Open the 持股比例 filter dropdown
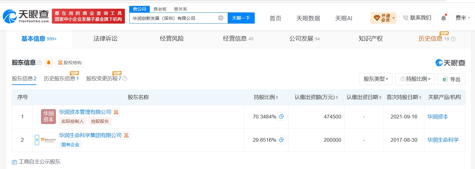475x169 pixels. 415,79
